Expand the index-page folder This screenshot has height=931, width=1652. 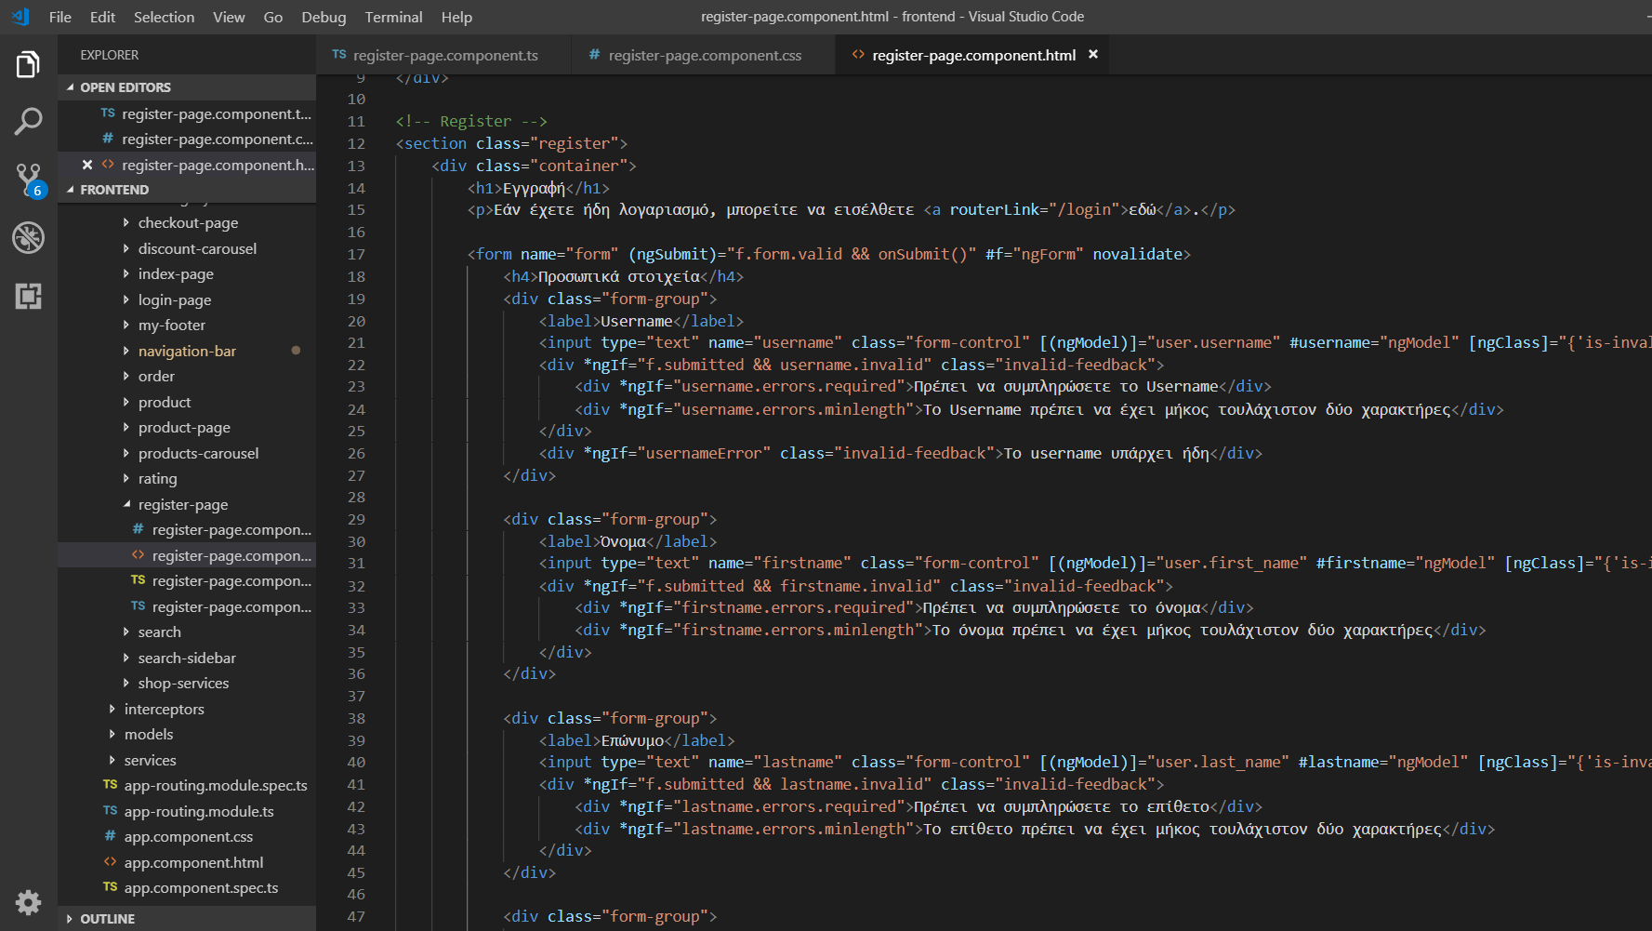click(187, 274)
